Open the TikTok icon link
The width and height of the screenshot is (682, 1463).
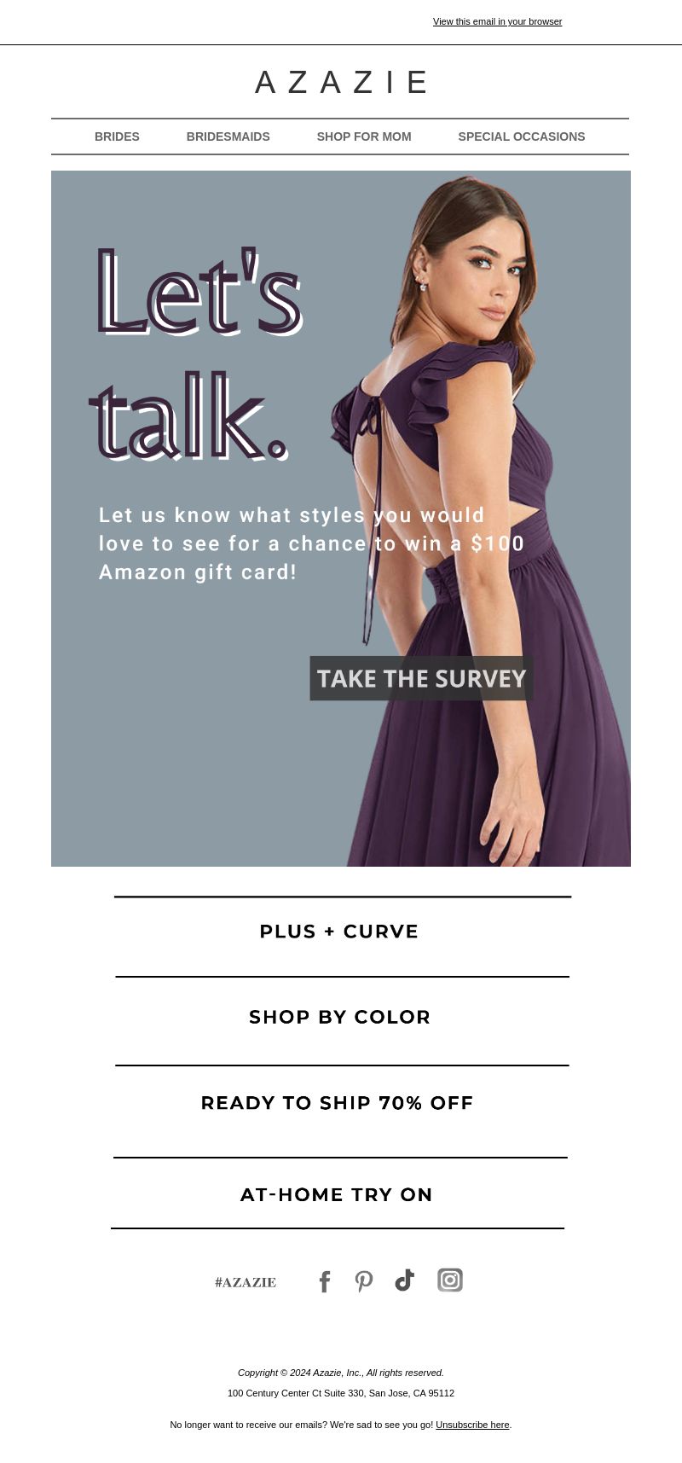point(404,1280)
